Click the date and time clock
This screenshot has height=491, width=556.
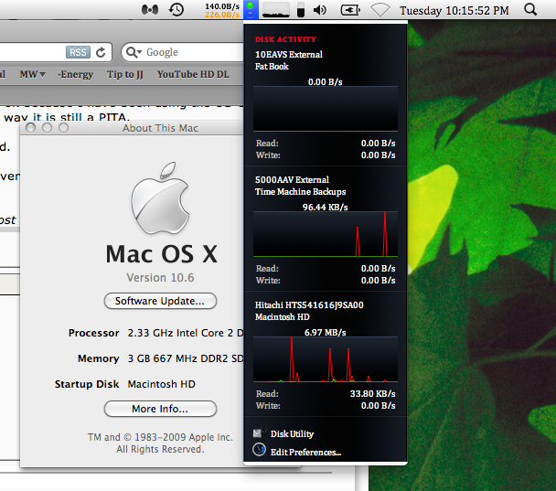point(454,11)
